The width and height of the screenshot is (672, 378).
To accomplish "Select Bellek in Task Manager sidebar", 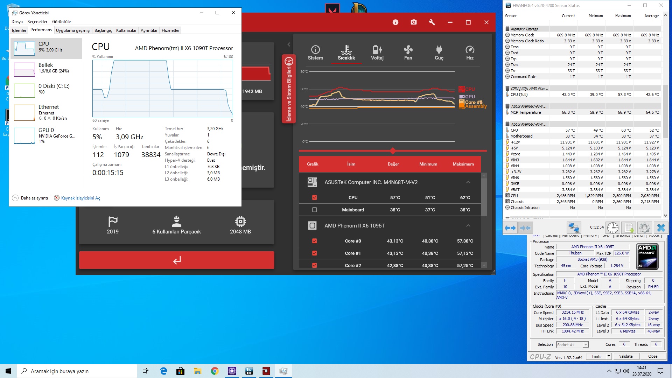I will (46, 69).
